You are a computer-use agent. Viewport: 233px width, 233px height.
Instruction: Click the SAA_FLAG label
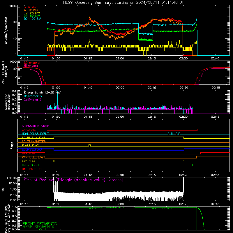click(29, 153)
